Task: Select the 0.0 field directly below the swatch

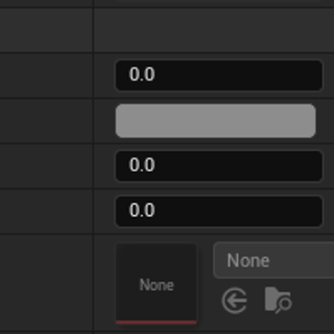Action: coord(219,166)
